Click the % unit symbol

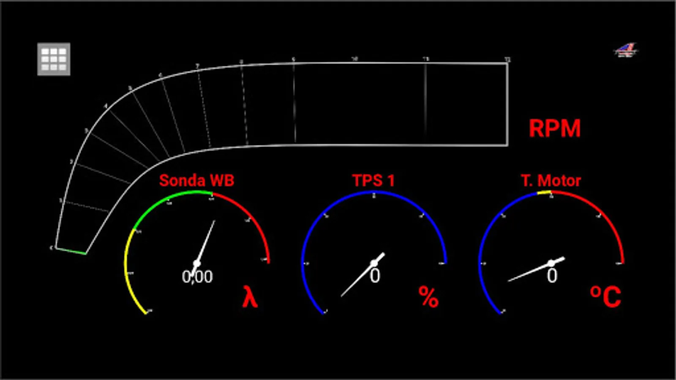tap(428, 297)
